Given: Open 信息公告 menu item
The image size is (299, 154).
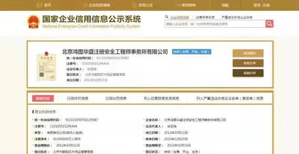Looking at the screenshot, I should pyautogui.click(x=146, y=5).
